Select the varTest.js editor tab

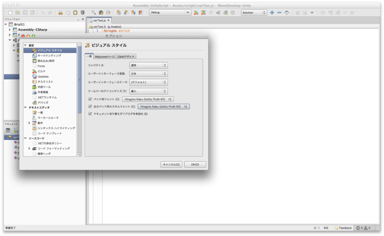100,21
